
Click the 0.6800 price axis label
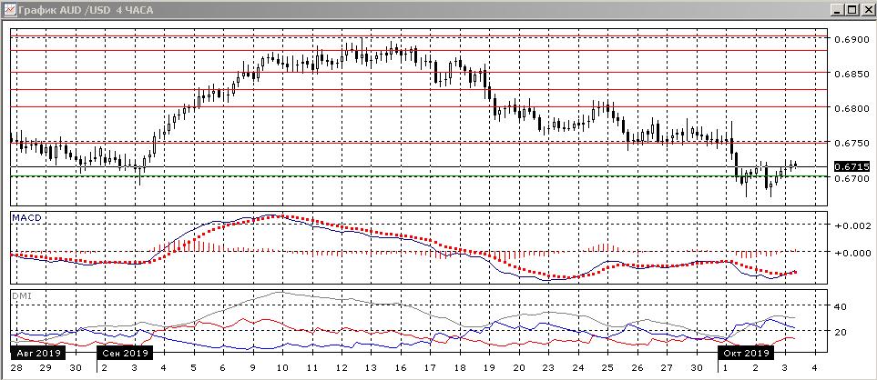coord(851,108)
